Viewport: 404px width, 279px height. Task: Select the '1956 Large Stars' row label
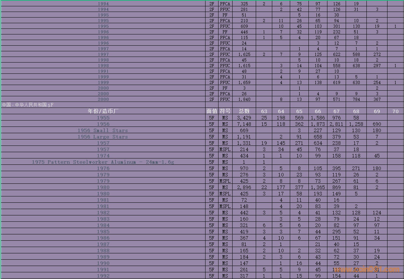[x=103, y=137]
